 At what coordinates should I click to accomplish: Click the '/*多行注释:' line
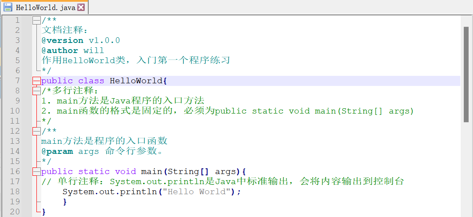[70, 91]
